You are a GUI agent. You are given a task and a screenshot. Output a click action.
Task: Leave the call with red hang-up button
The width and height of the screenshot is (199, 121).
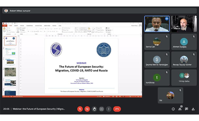coord(117,109)
